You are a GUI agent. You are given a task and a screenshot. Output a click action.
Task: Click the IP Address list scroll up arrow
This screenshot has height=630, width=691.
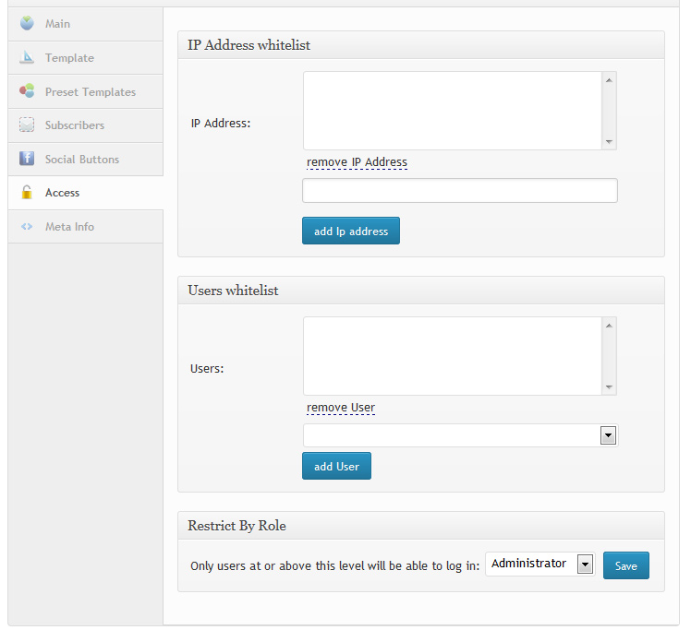coord(609,80)
